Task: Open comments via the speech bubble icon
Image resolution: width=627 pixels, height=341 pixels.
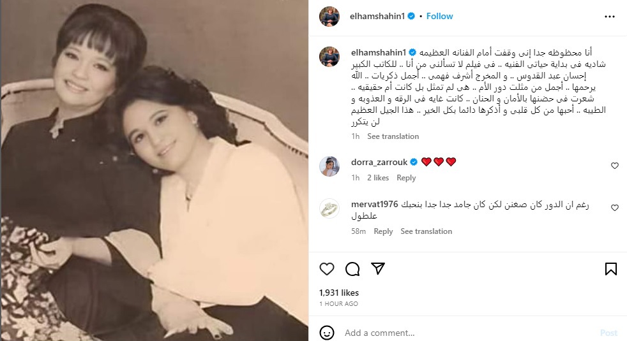Action: pos(352,269)
